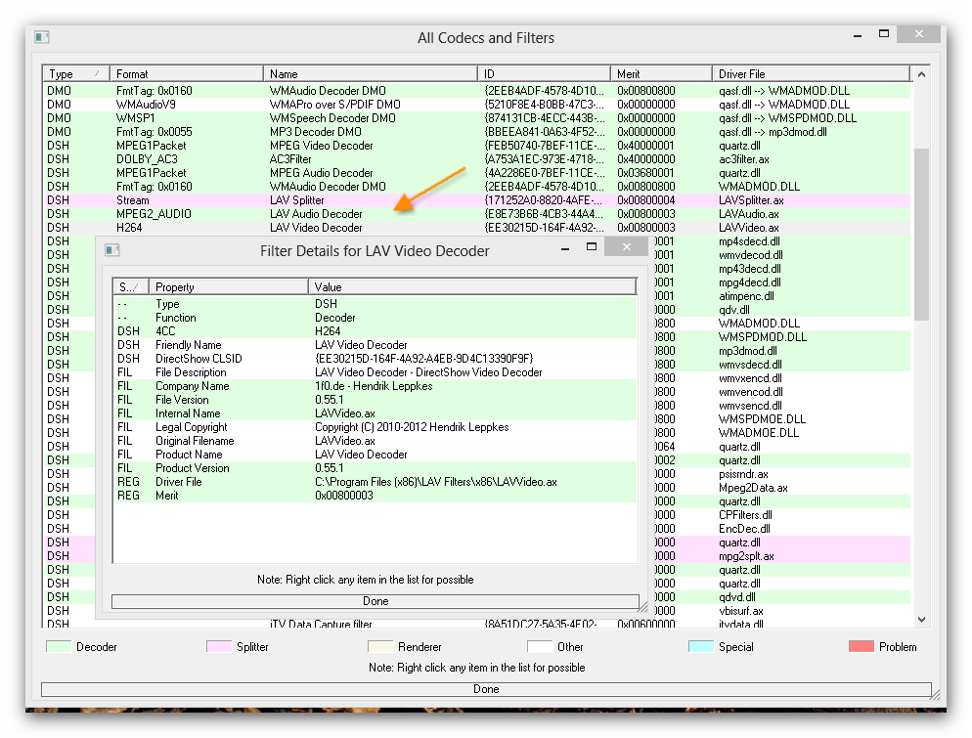Image resolution: width=972 pixels, height=738 pixels.
Task: Click the blue Special legend swatch
Action: point(700,646)
